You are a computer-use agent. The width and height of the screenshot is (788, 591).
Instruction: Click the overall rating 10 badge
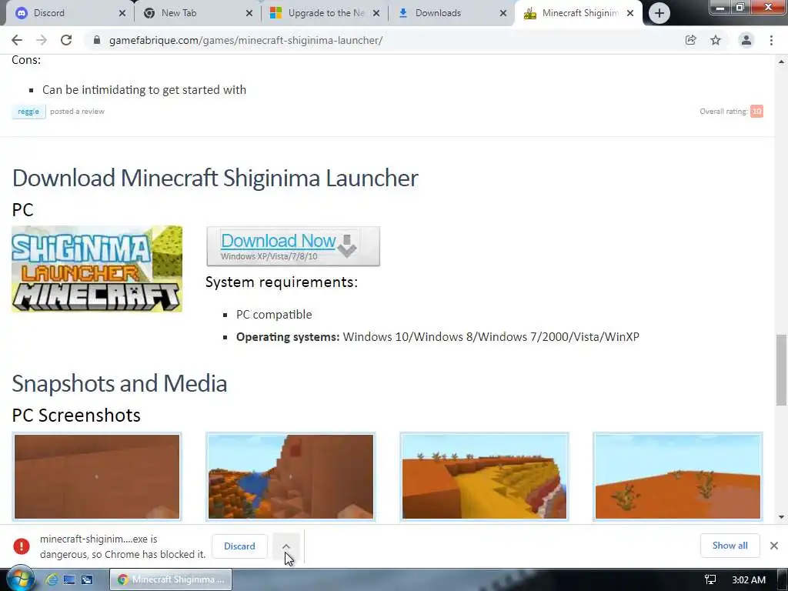pyautogui.click(x=756, y=111)
